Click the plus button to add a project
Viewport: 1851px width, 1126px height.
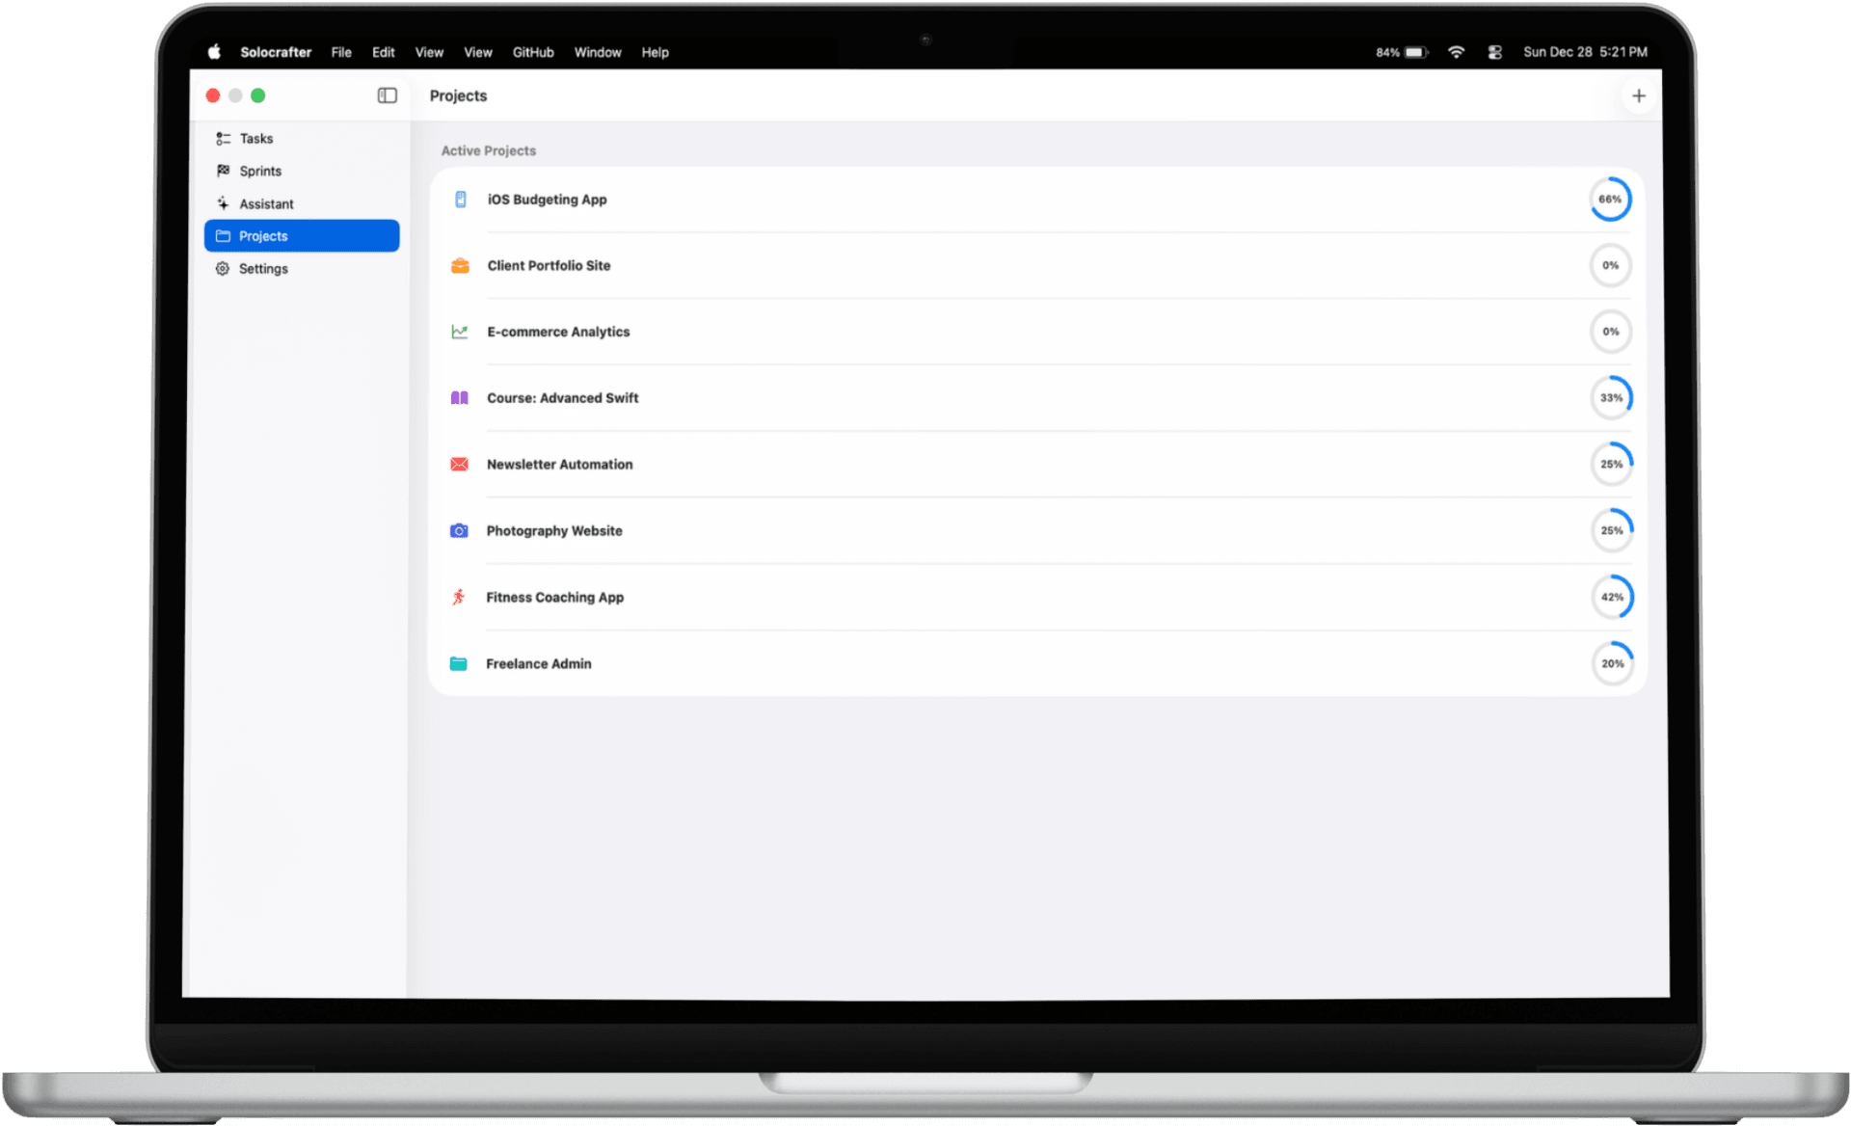(x=1639, y=95)
